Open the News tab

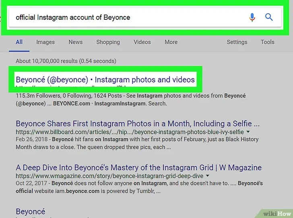75,42
